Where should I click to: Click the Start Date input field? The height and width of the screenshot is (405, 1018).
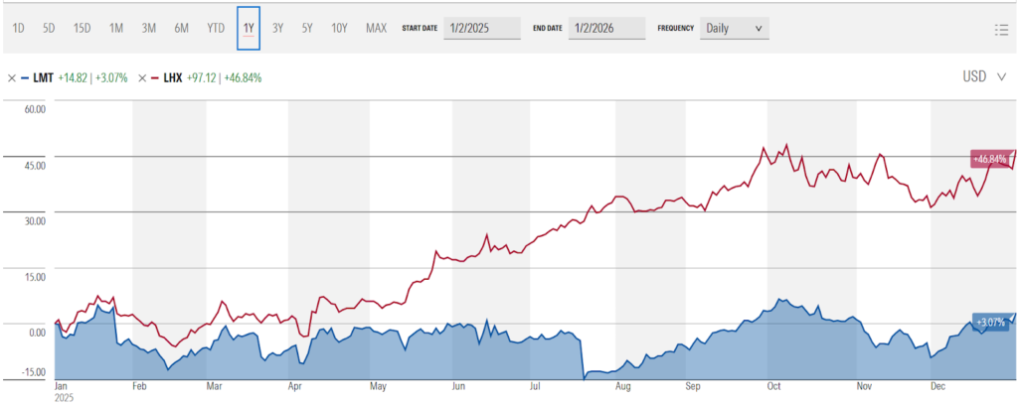click(482, 28)
